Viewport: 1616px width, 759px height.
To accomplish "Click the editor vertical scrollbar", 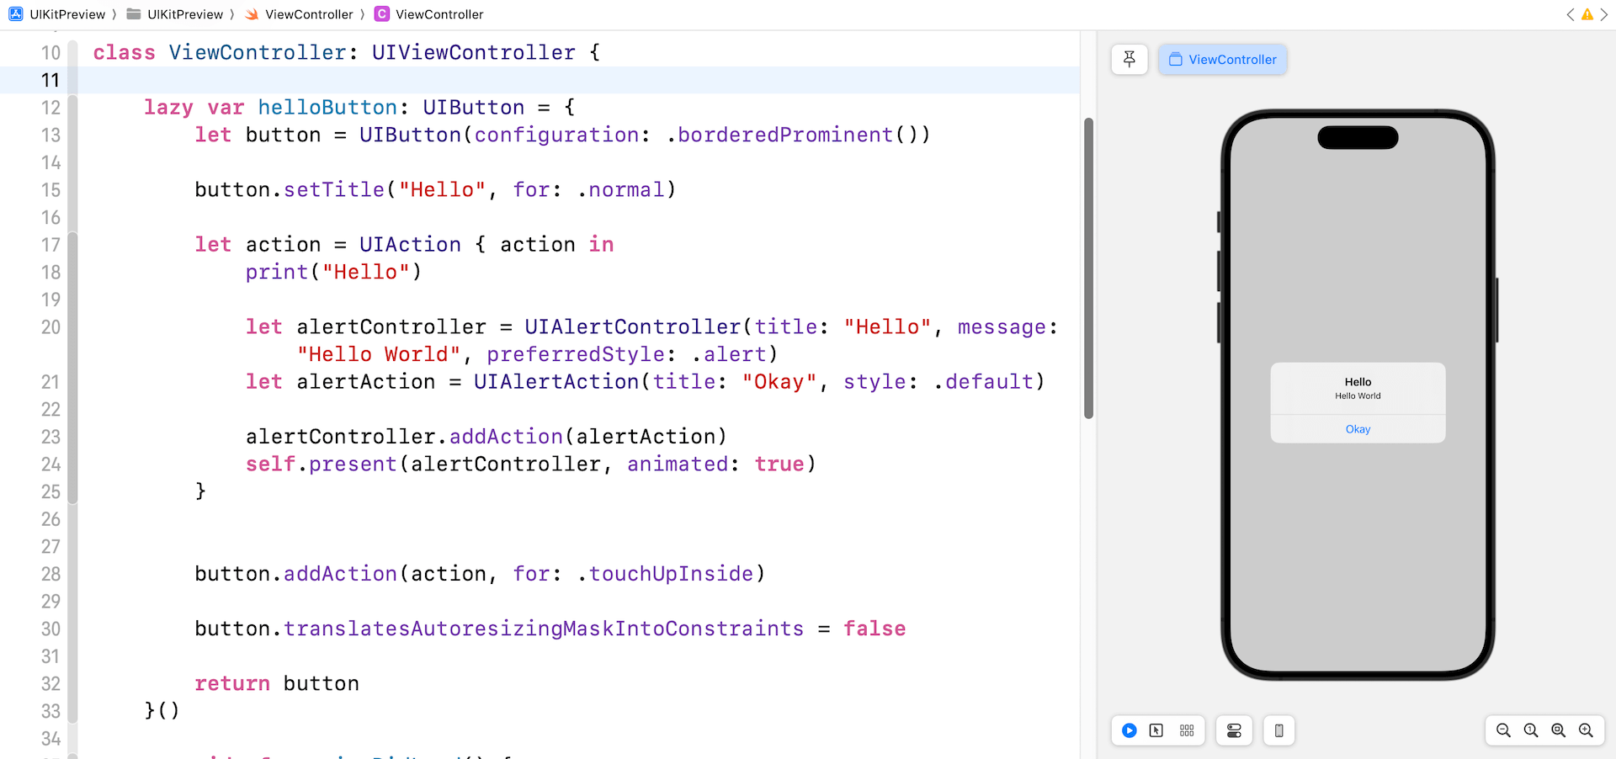I will 1088,269.
